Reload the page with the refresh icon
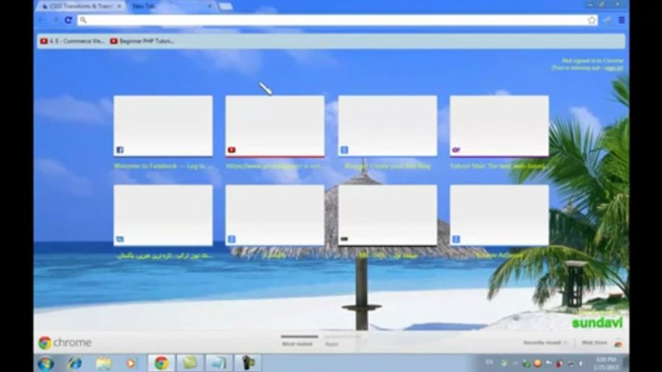This screenshot has width=662, height=372. click(x=68, y=20)
